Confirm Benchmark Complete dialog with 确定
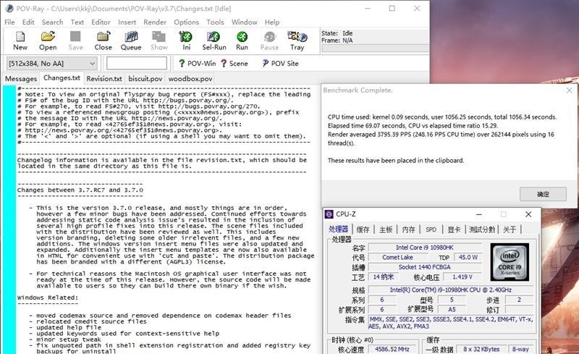 pos(543,194)
